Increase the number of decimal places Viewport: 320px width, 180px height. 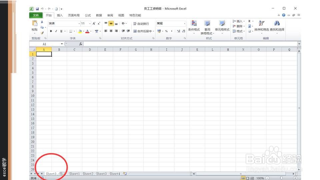[179, 31]
